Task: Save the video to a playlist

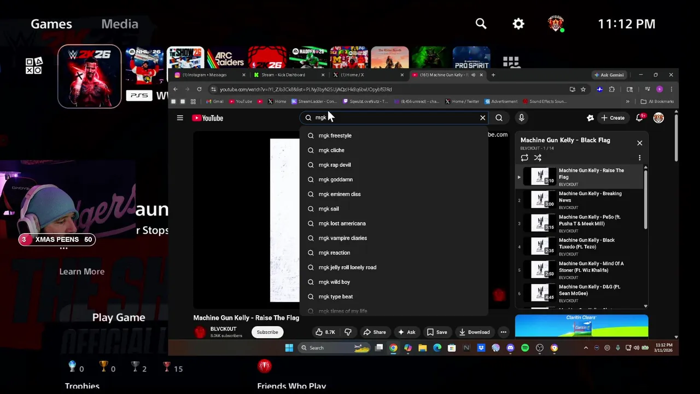Action: tap(437, 332)
